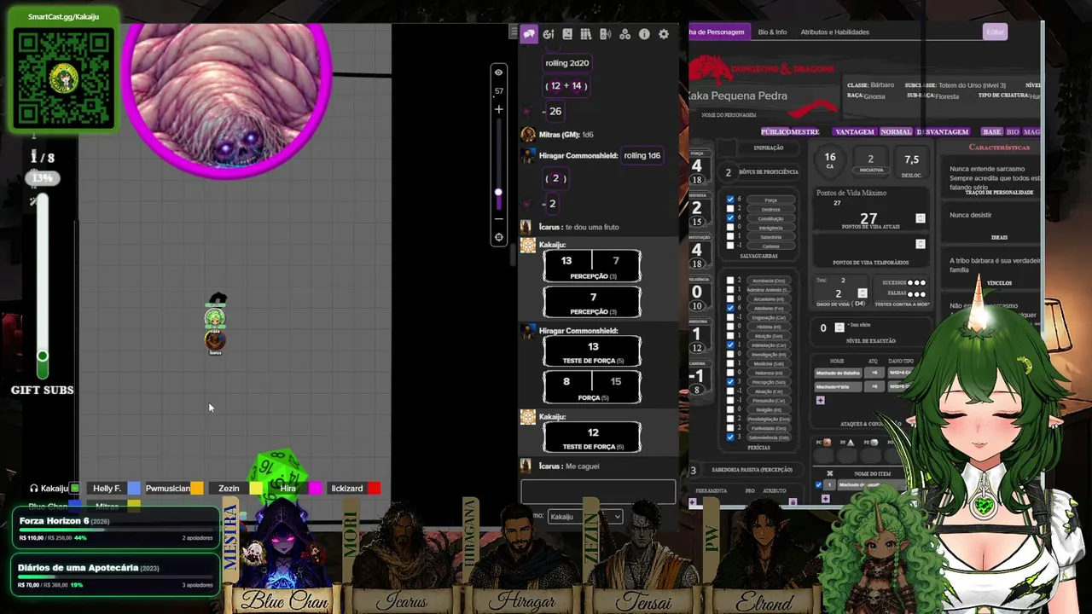The height and width of the screenshot is (614, 1092).
Task: Click the zoom-out minus icon
Action: pyautogui.click(x=498, y=218)
